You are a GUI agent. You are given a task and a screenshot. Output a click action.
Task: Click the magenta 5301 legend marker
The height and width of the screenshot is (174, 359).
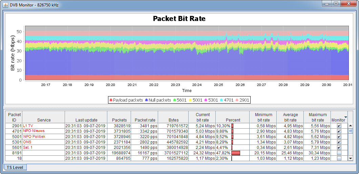click(x=206, y=100)
